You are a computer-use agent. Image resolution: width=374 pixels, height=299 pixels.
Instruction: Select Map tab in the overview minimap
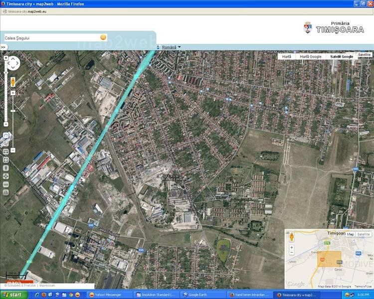(x=350, y=234)
